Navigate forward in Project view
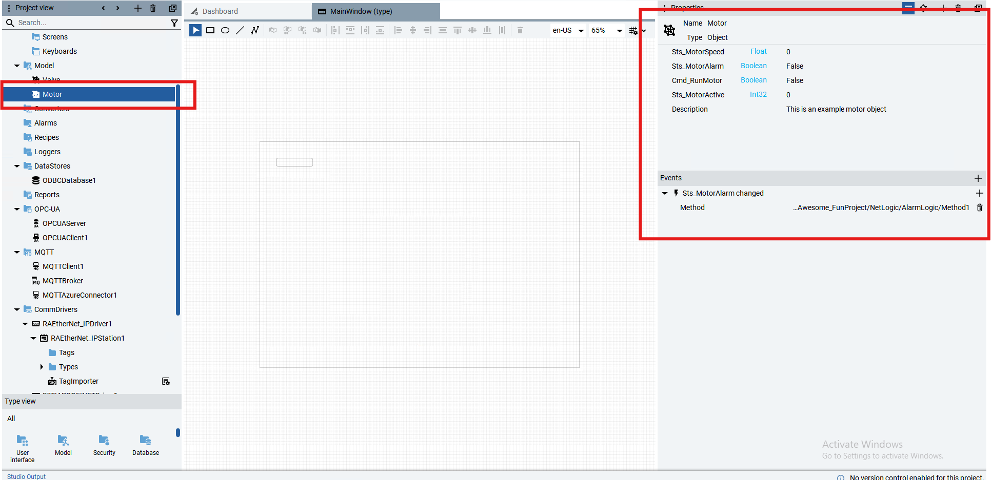Viewport: 991px width, 480px height. 118,8
